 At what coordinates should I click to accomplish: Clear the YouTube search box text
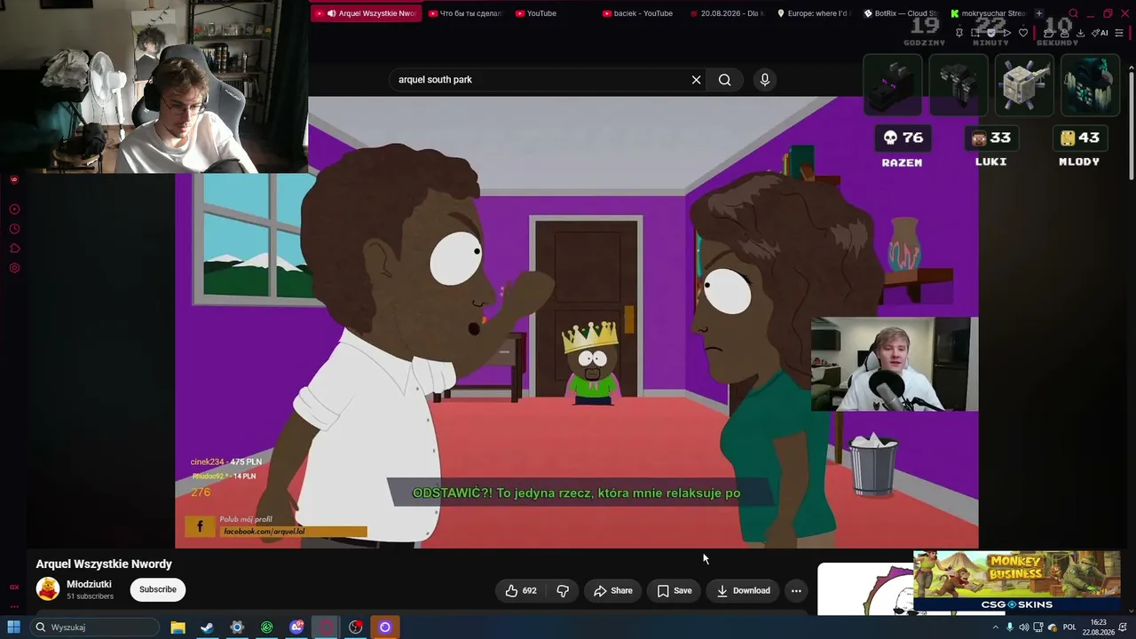pyautogui.click(x=697, y=80)
